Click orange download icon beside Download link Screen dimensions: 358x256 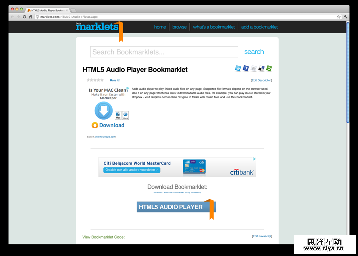[95, 125]
